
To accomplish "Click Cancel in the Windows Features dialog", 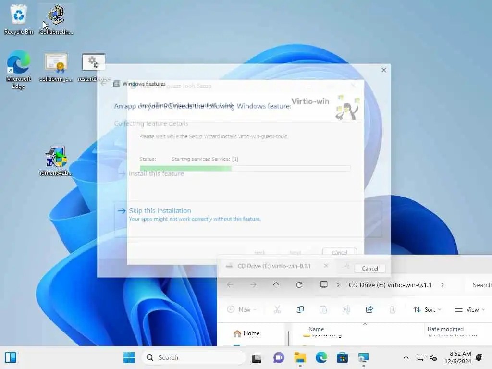I will click(370, 268).
